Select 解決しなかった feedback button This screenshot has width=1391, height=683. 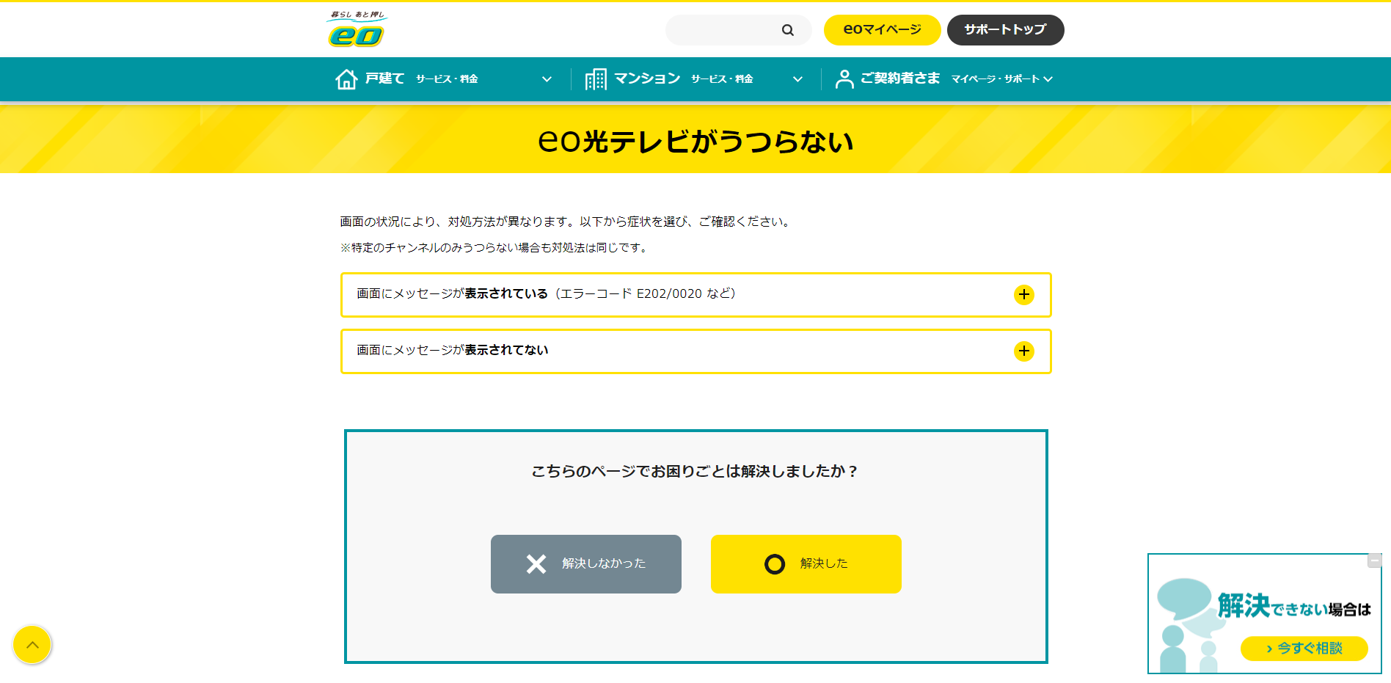click(585, 564)
